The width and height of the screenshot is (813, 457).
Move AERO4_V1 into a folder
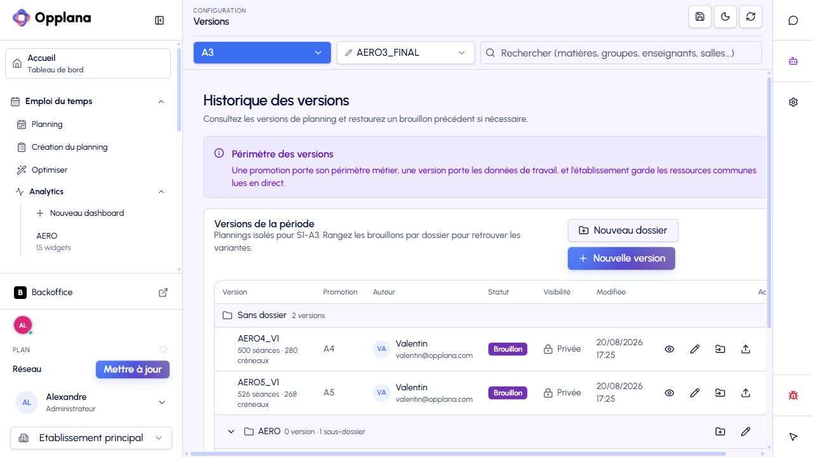point(720,349)
